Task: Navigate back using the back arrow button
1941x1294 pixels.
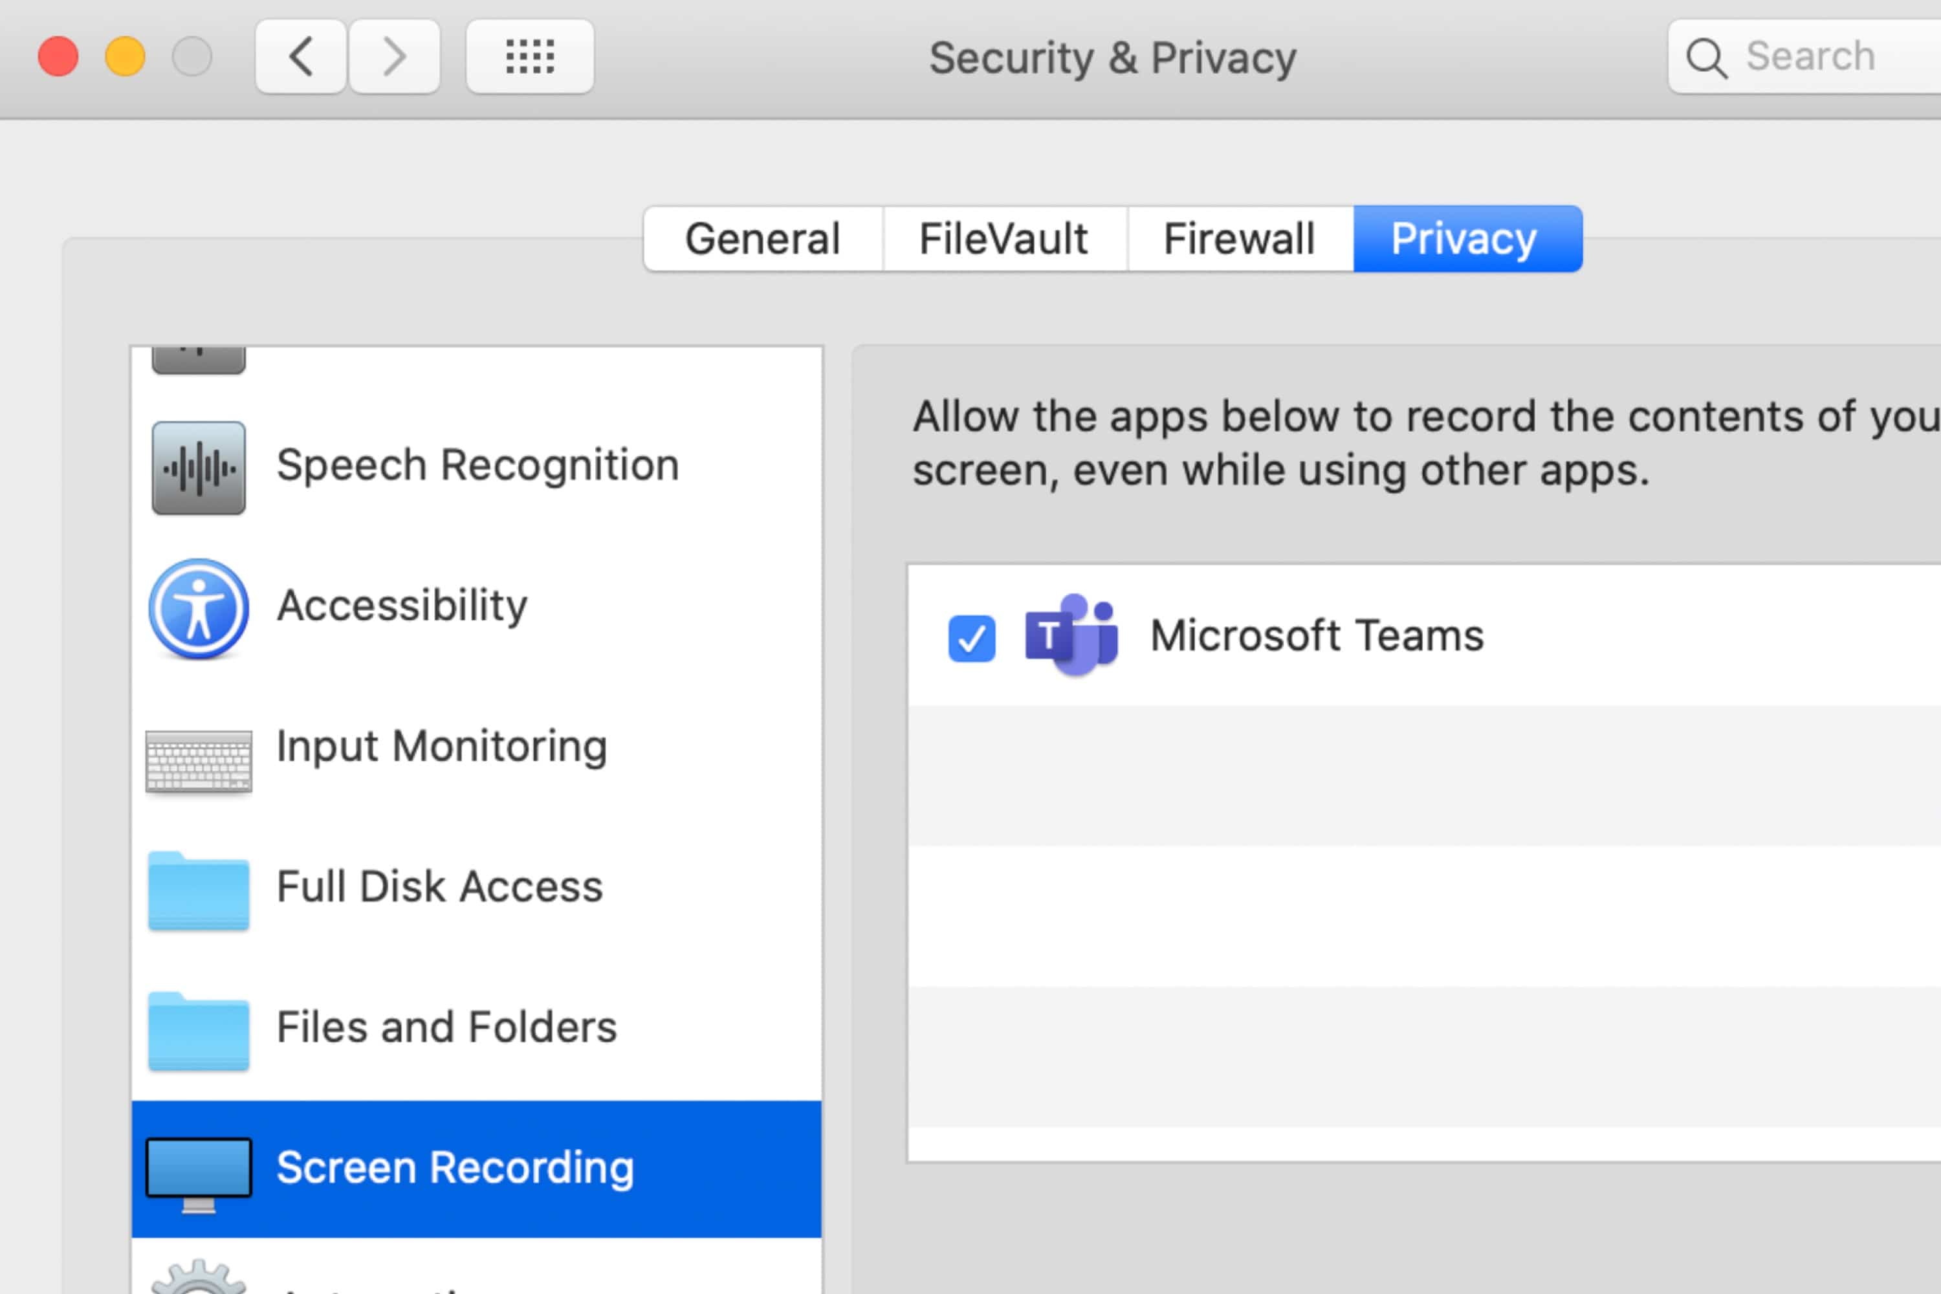Action: click(300, 56)
